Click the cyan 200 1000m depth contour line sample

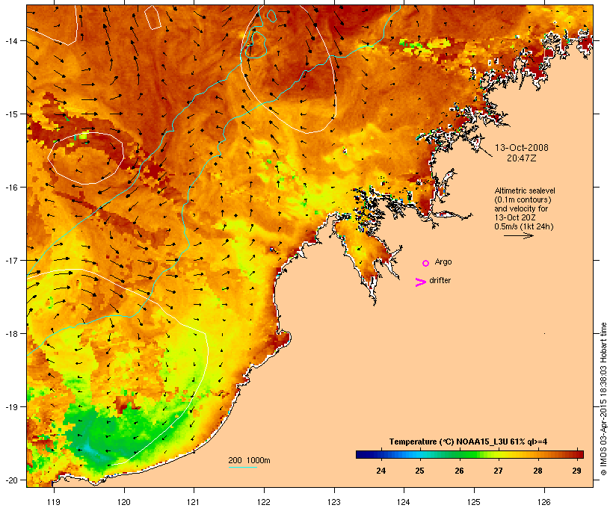(242, 467)
